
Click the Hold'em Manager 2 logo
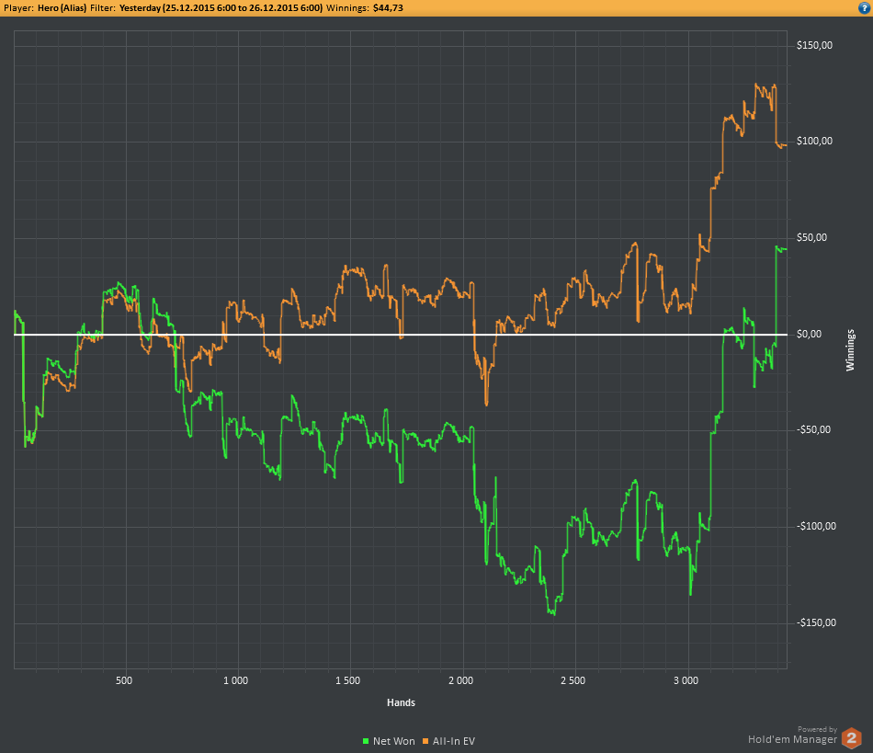coord(851,738)
